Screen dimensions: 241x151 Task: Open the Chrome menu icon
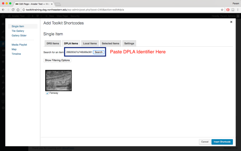click(x=237, y=10)
